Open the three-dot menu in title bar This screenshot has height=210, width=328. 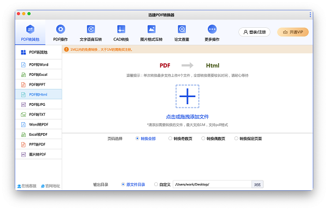[x=310, y=15]
